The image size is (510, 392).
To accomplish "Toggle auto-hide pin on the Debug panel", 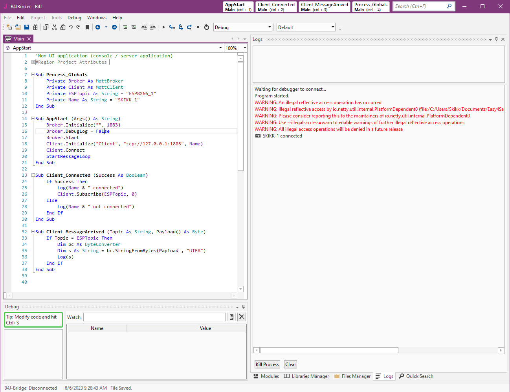I will coord(243,307).
